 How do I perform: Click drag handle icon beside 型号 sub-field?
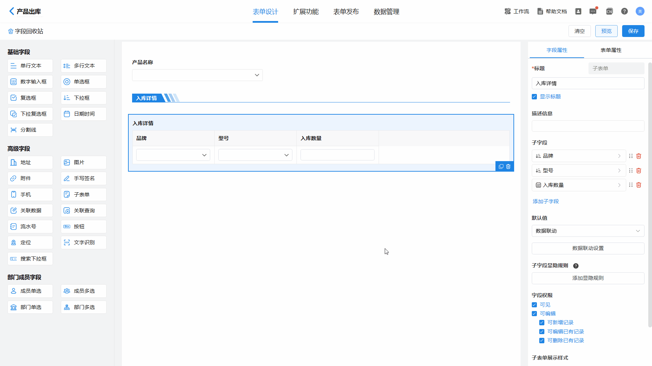click(631, 171)
